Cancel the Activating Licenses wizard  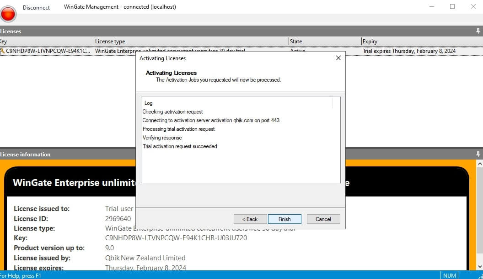pyautogui.click(x=323, y=219)
